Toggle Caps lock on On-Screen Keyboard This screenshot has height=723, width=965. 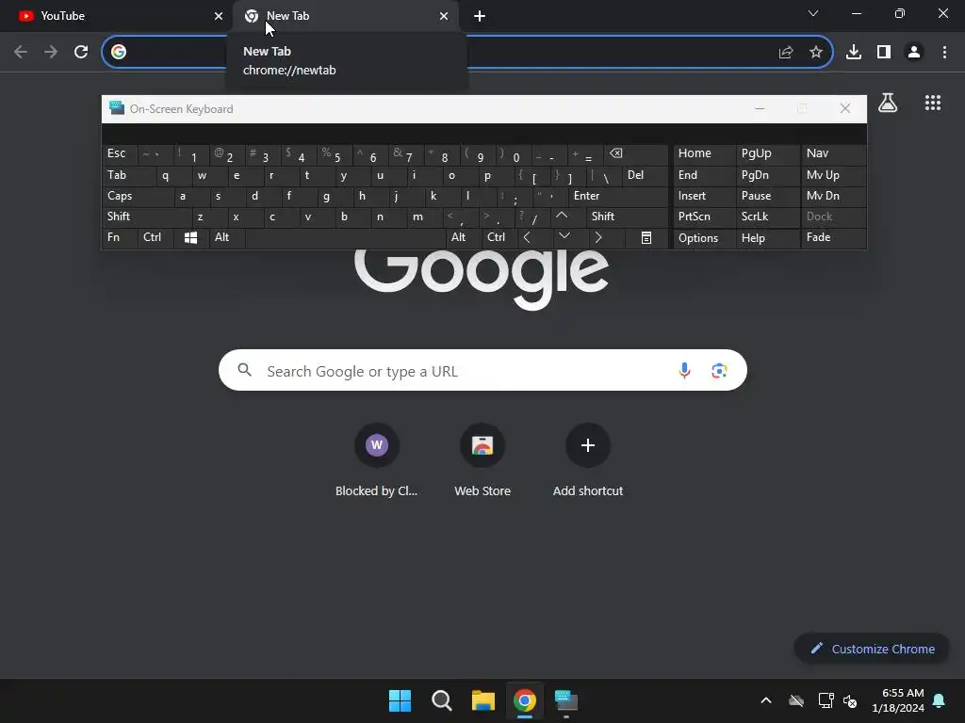pos(139,196)
